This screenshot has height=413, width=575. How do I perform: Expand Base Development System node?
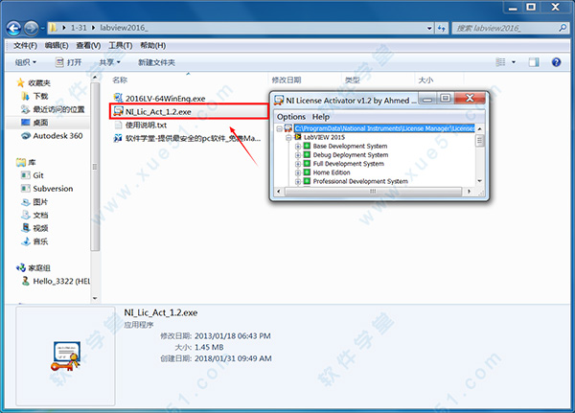(298, 146)
